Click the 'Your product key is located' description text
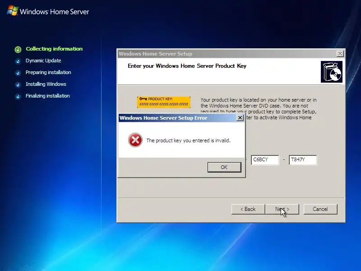The width and height of the screenshot is (361, 271). click(259, 108)
